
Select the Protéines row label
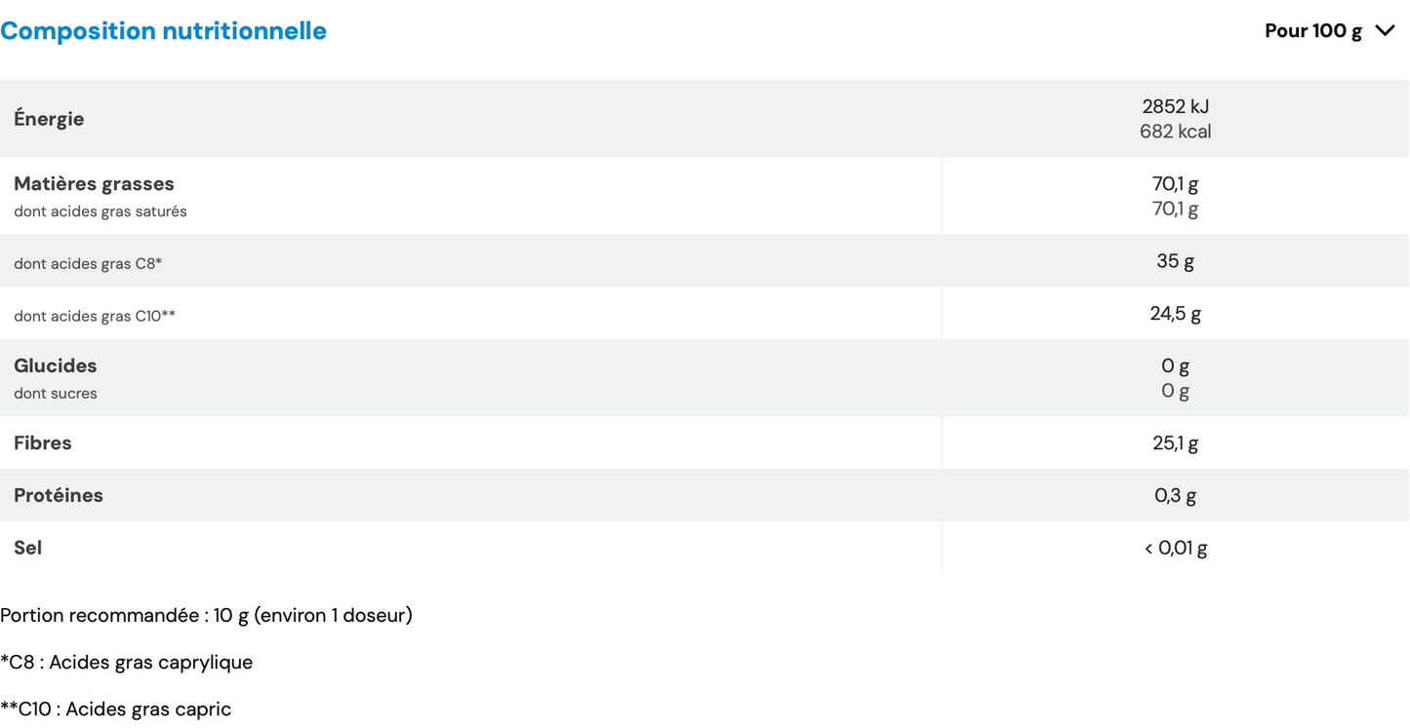pyautogui.click(x=59, y=495)
